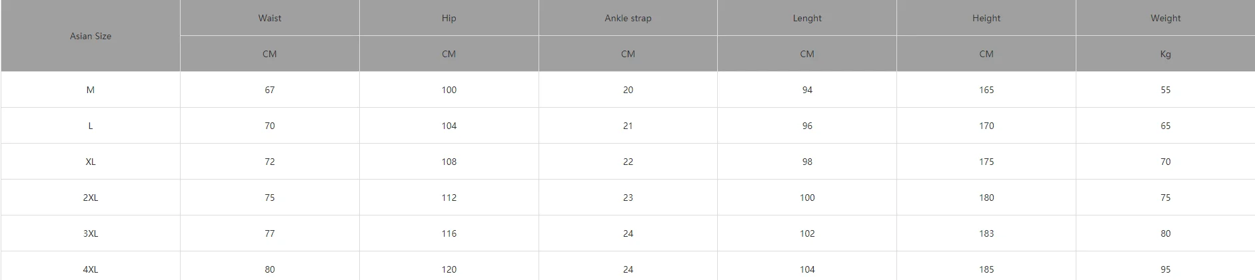Select length value 100 for 2XL

point(807,198)
